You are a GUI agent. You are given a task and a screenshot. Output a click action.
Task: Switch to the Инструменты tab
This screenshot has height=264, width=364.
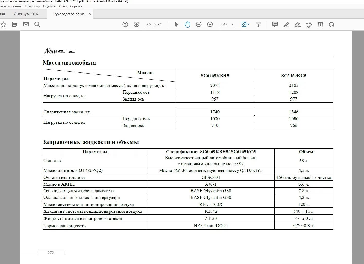coord(26,14)
